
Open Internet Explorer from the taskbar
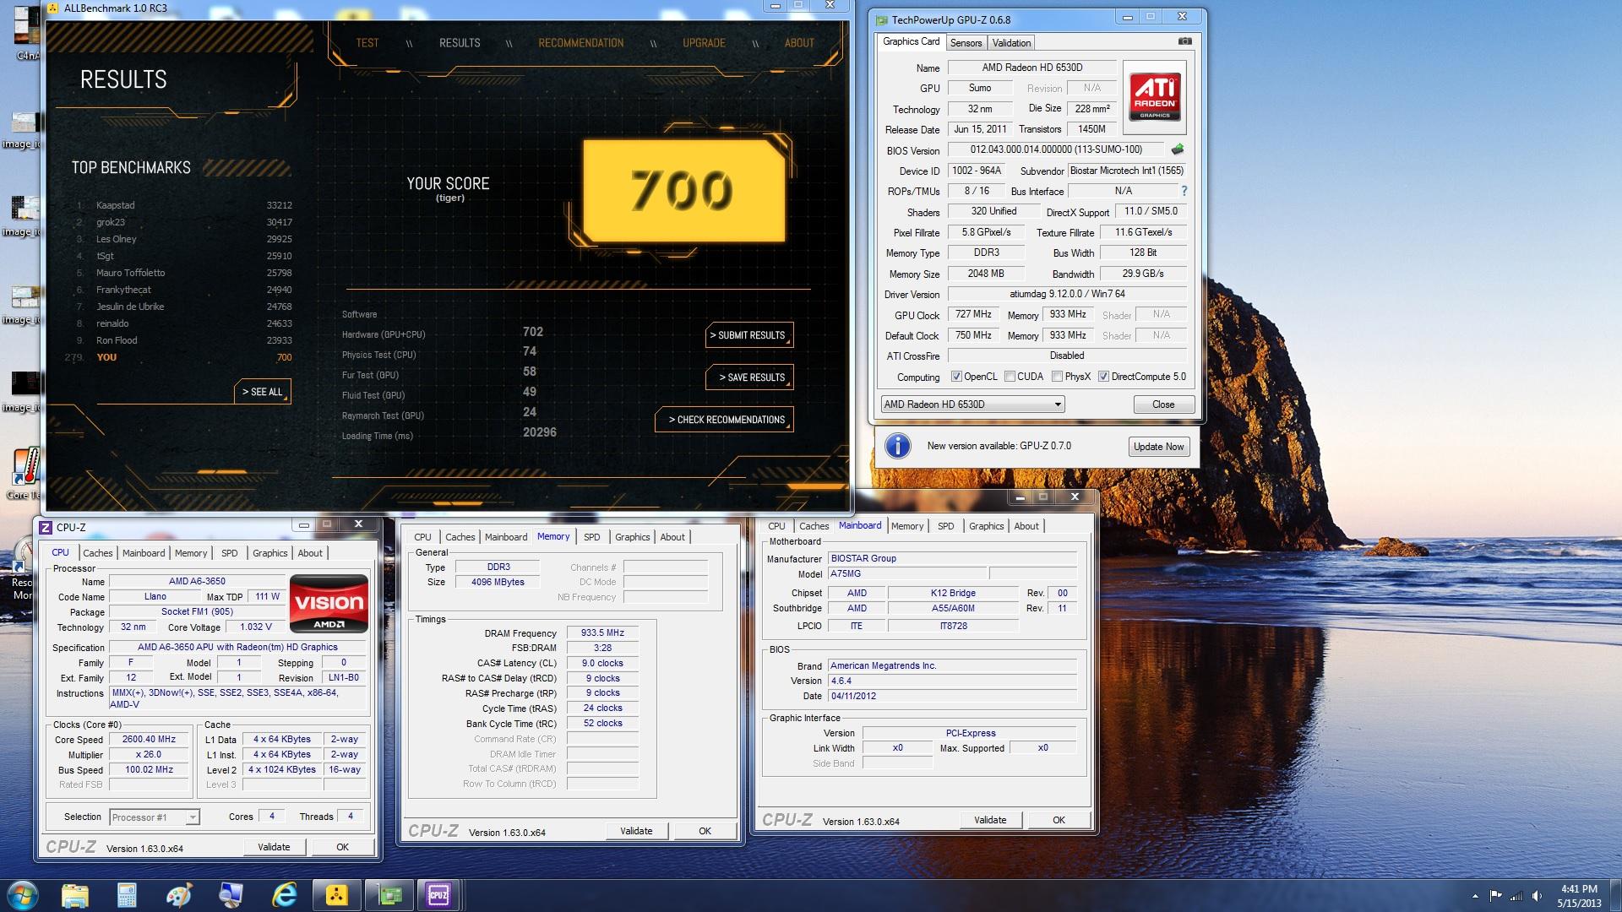point(285,895)
